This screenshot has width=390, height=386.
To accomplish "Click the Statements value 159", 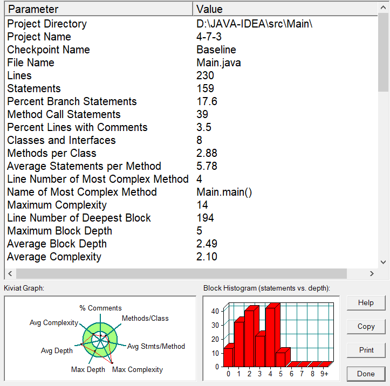I will coord(205,88).
